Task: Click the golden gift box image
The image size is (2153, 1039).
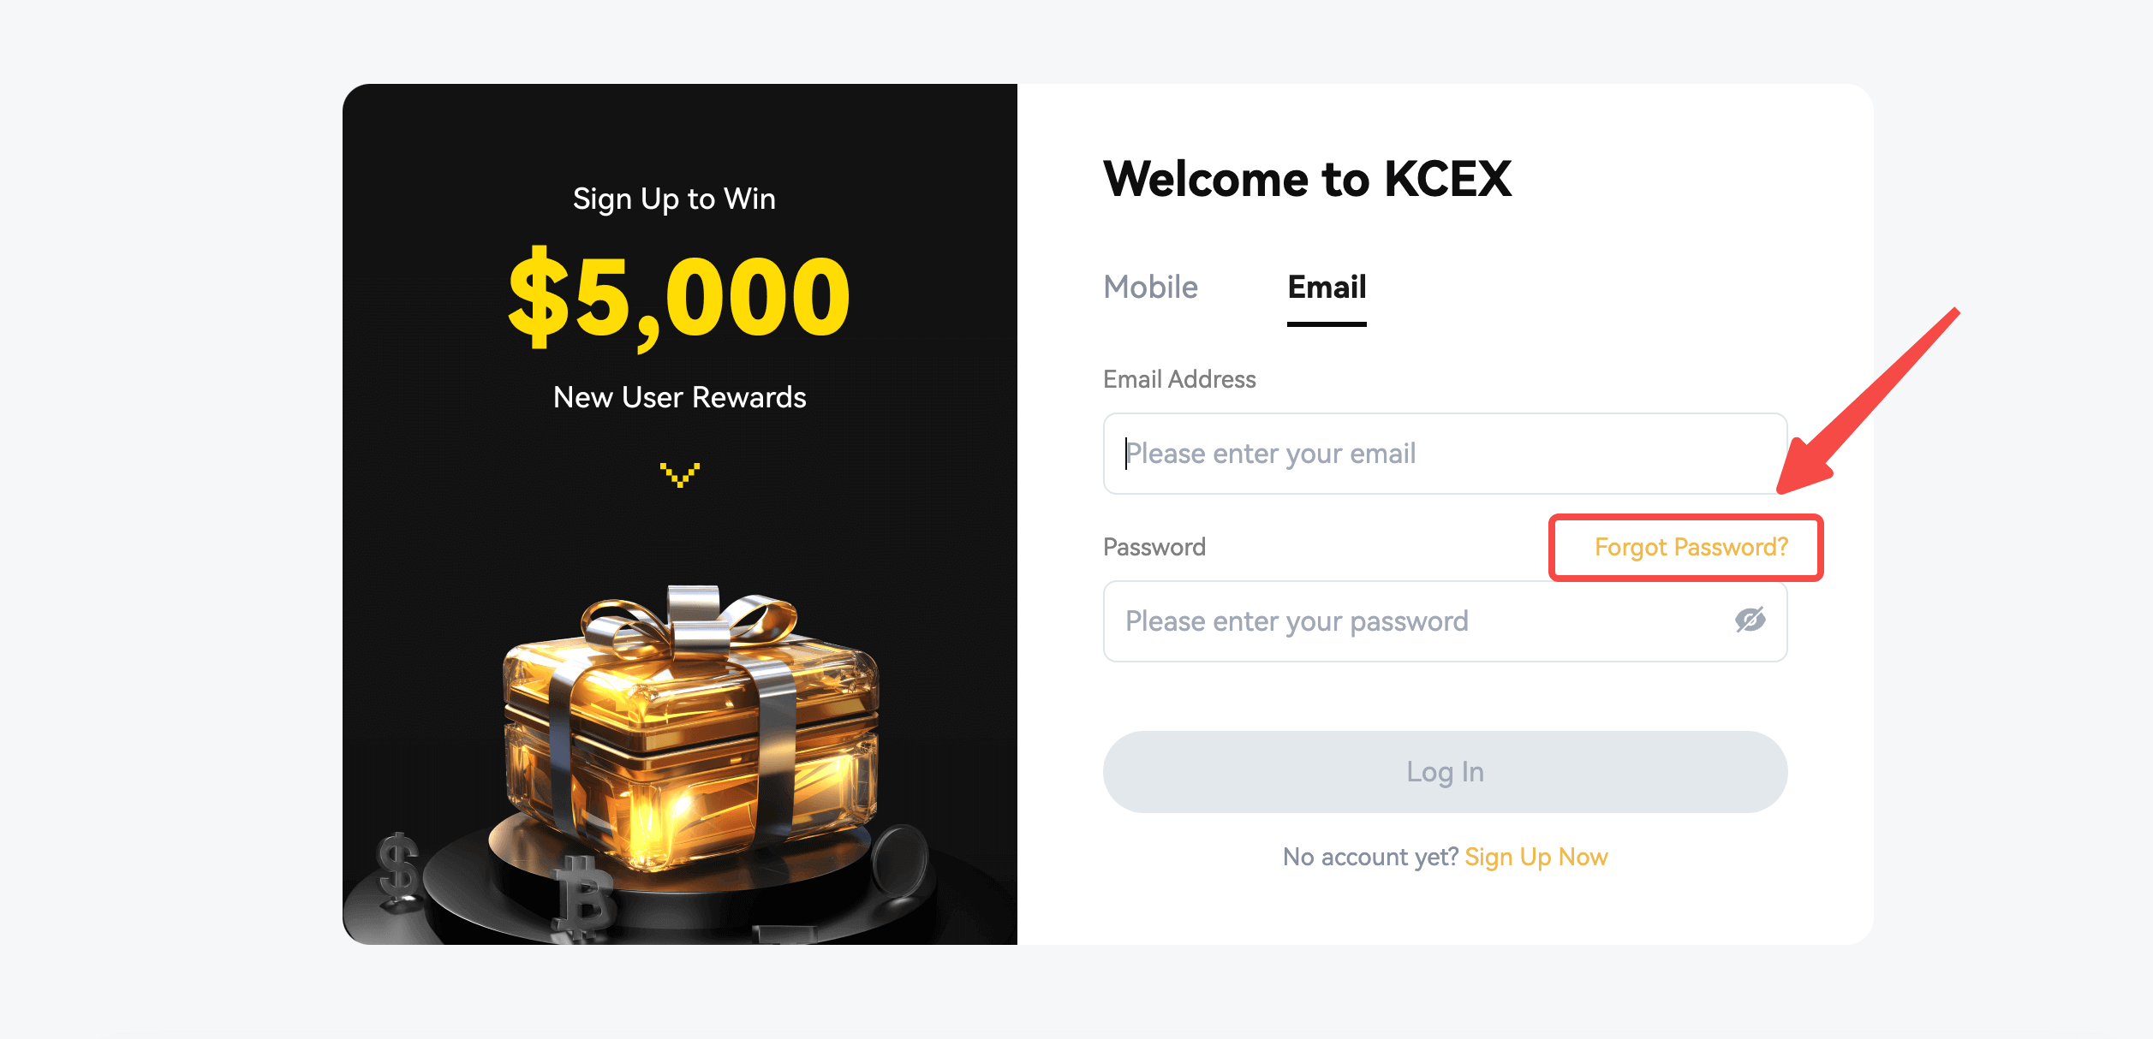Action: coord(690,727)
